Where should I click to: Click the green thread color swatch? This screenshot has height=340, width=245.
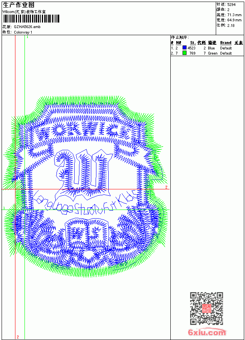pyautogui.click(x=185, y=53)
